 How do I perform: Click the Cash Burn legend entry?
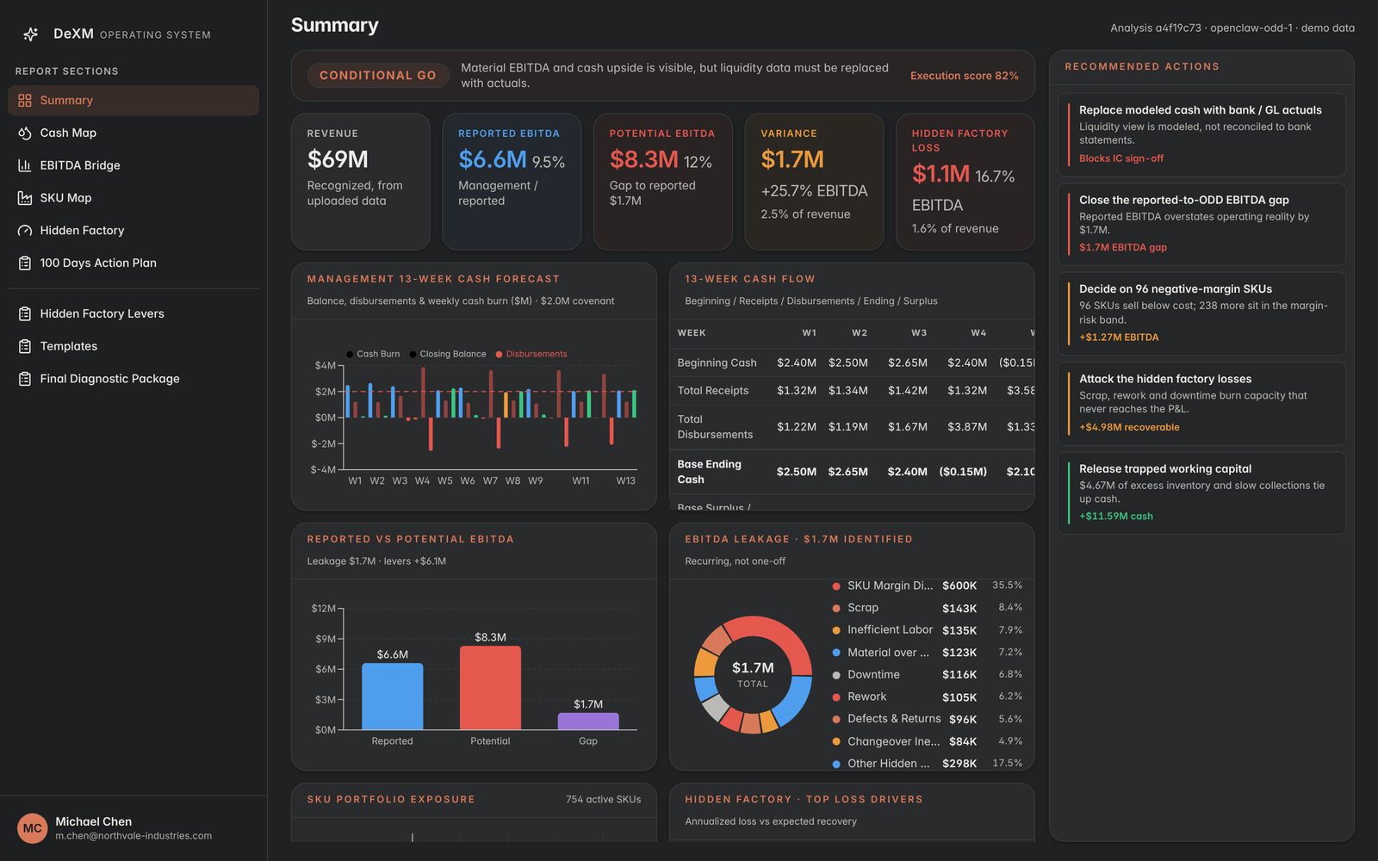tap(373, 354)
